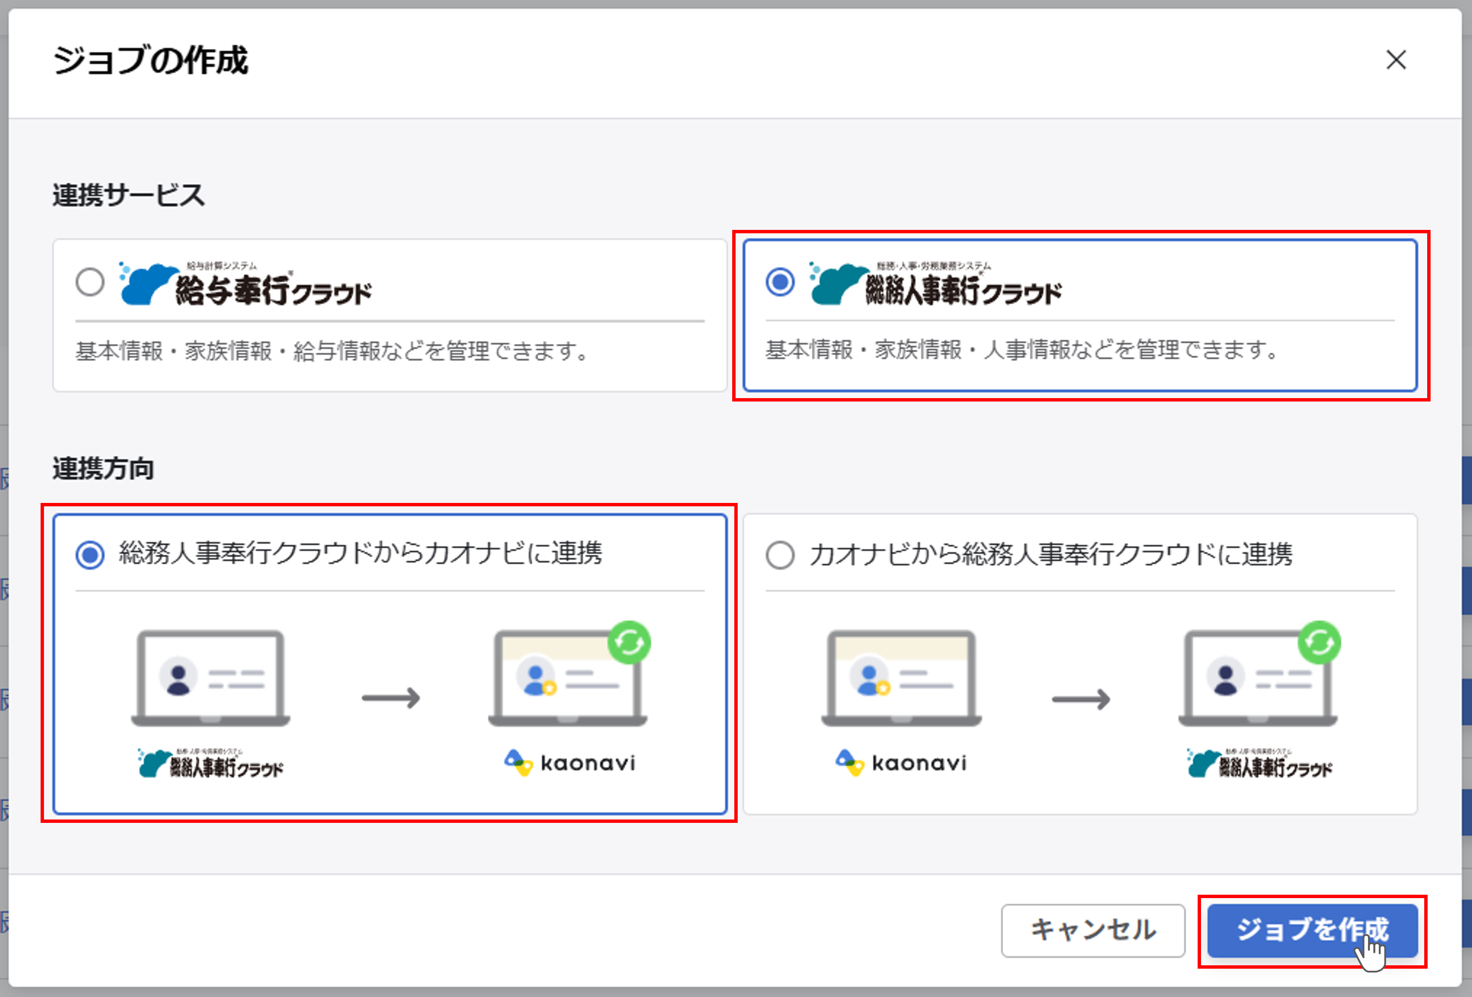Click the キャンセル button
The height and width of the screenshot is (997, 1472).
tap(1093, 930)
